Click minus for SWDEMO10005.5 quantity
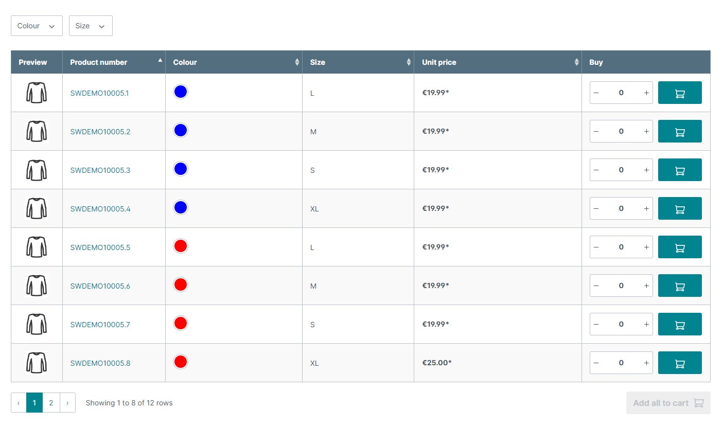 (x=596, y=247)
